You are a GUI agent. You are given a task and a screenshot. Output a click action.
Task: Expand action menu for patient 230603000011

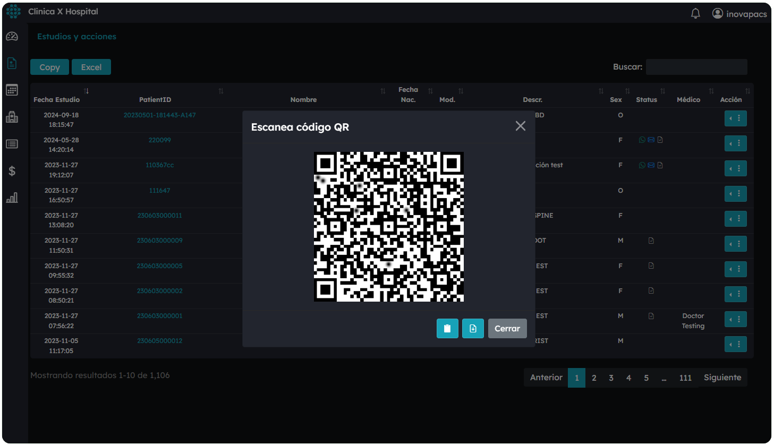(736, 219)
